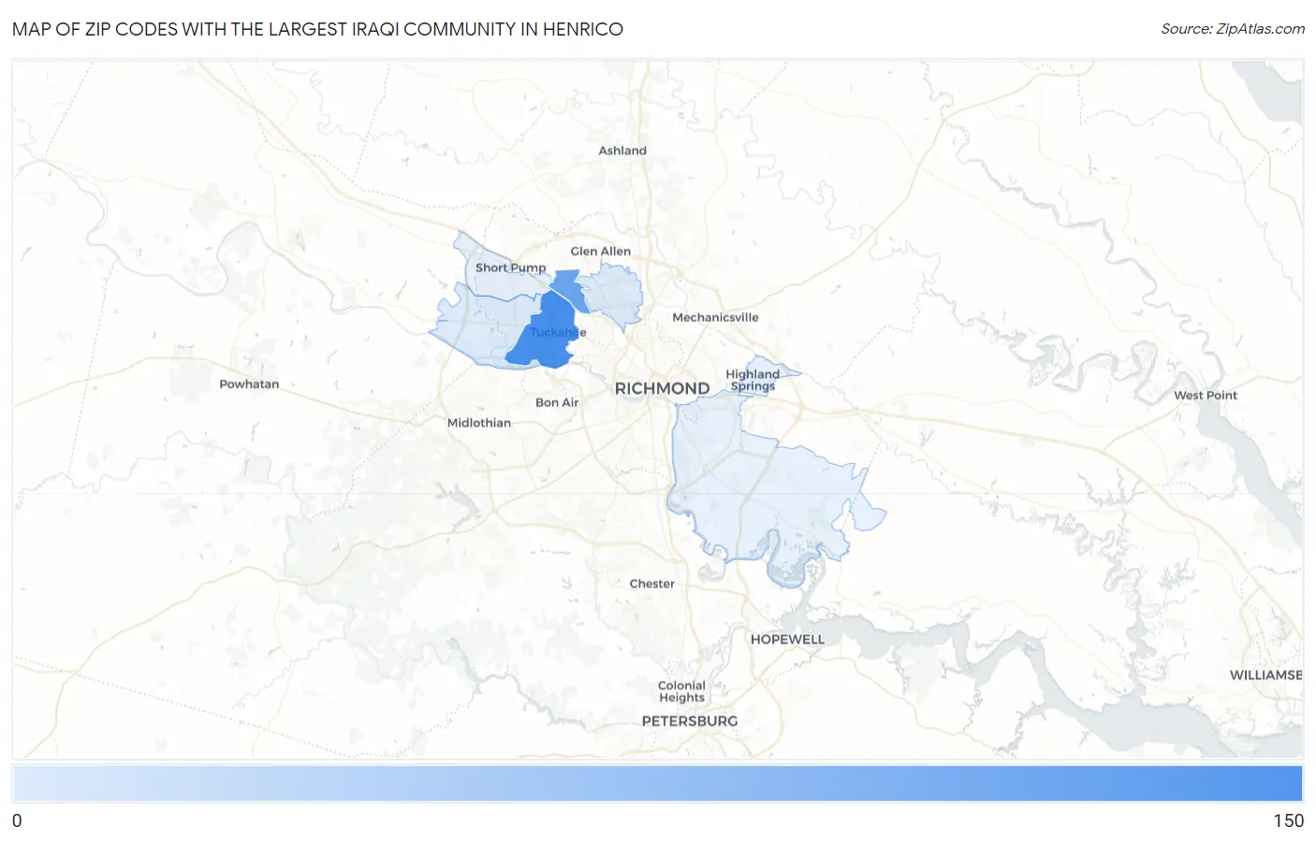The width and height of the screenshot is (1316, 841).
Task: Click the legend maximum value 150
Action: click(1288, 820)
